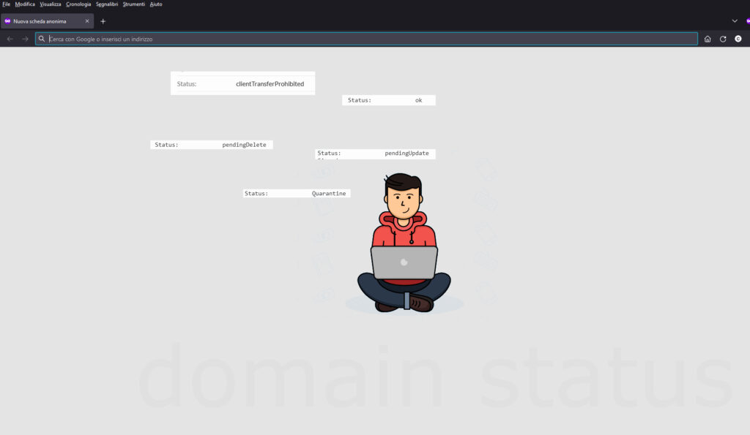Close the Nuova scheda anonima tab
The image size is (750, 435).
[87, 21]
